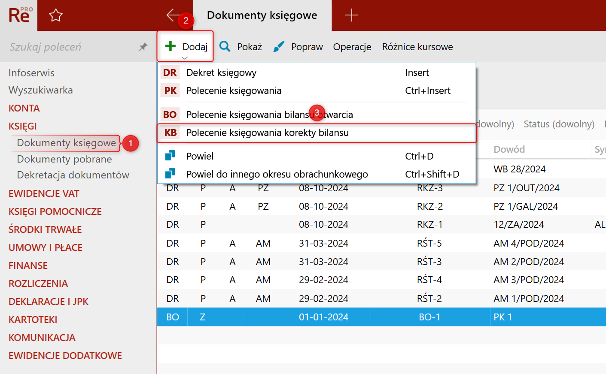
Task: Expand the FINANSE section
Action: tap(28, 265)
